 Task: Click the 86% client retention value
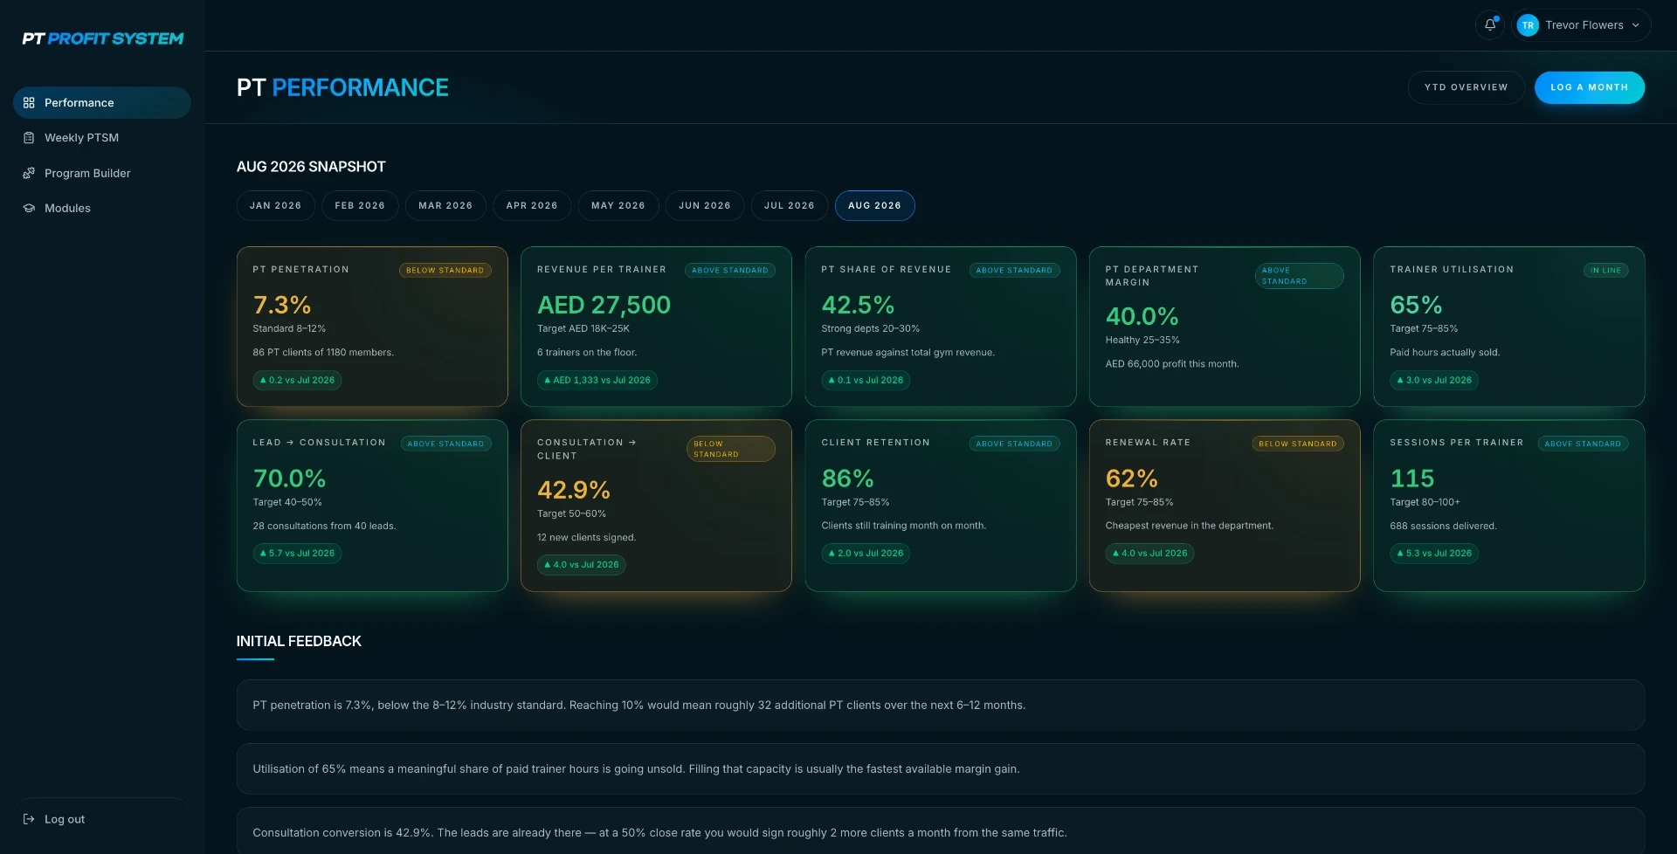tap(847, 479)
